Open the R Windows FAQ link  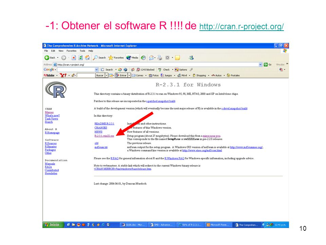(x=175, y=158)
